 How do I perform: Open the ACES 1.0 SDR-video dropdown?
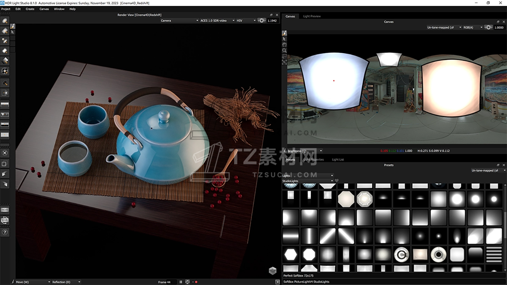(x=217, y=20)
